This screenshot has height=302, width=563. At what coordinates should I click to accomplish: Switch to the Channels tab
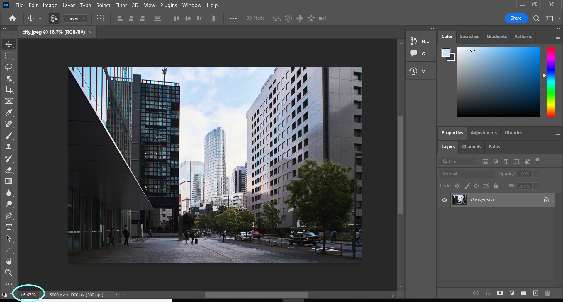click(472, 147)
